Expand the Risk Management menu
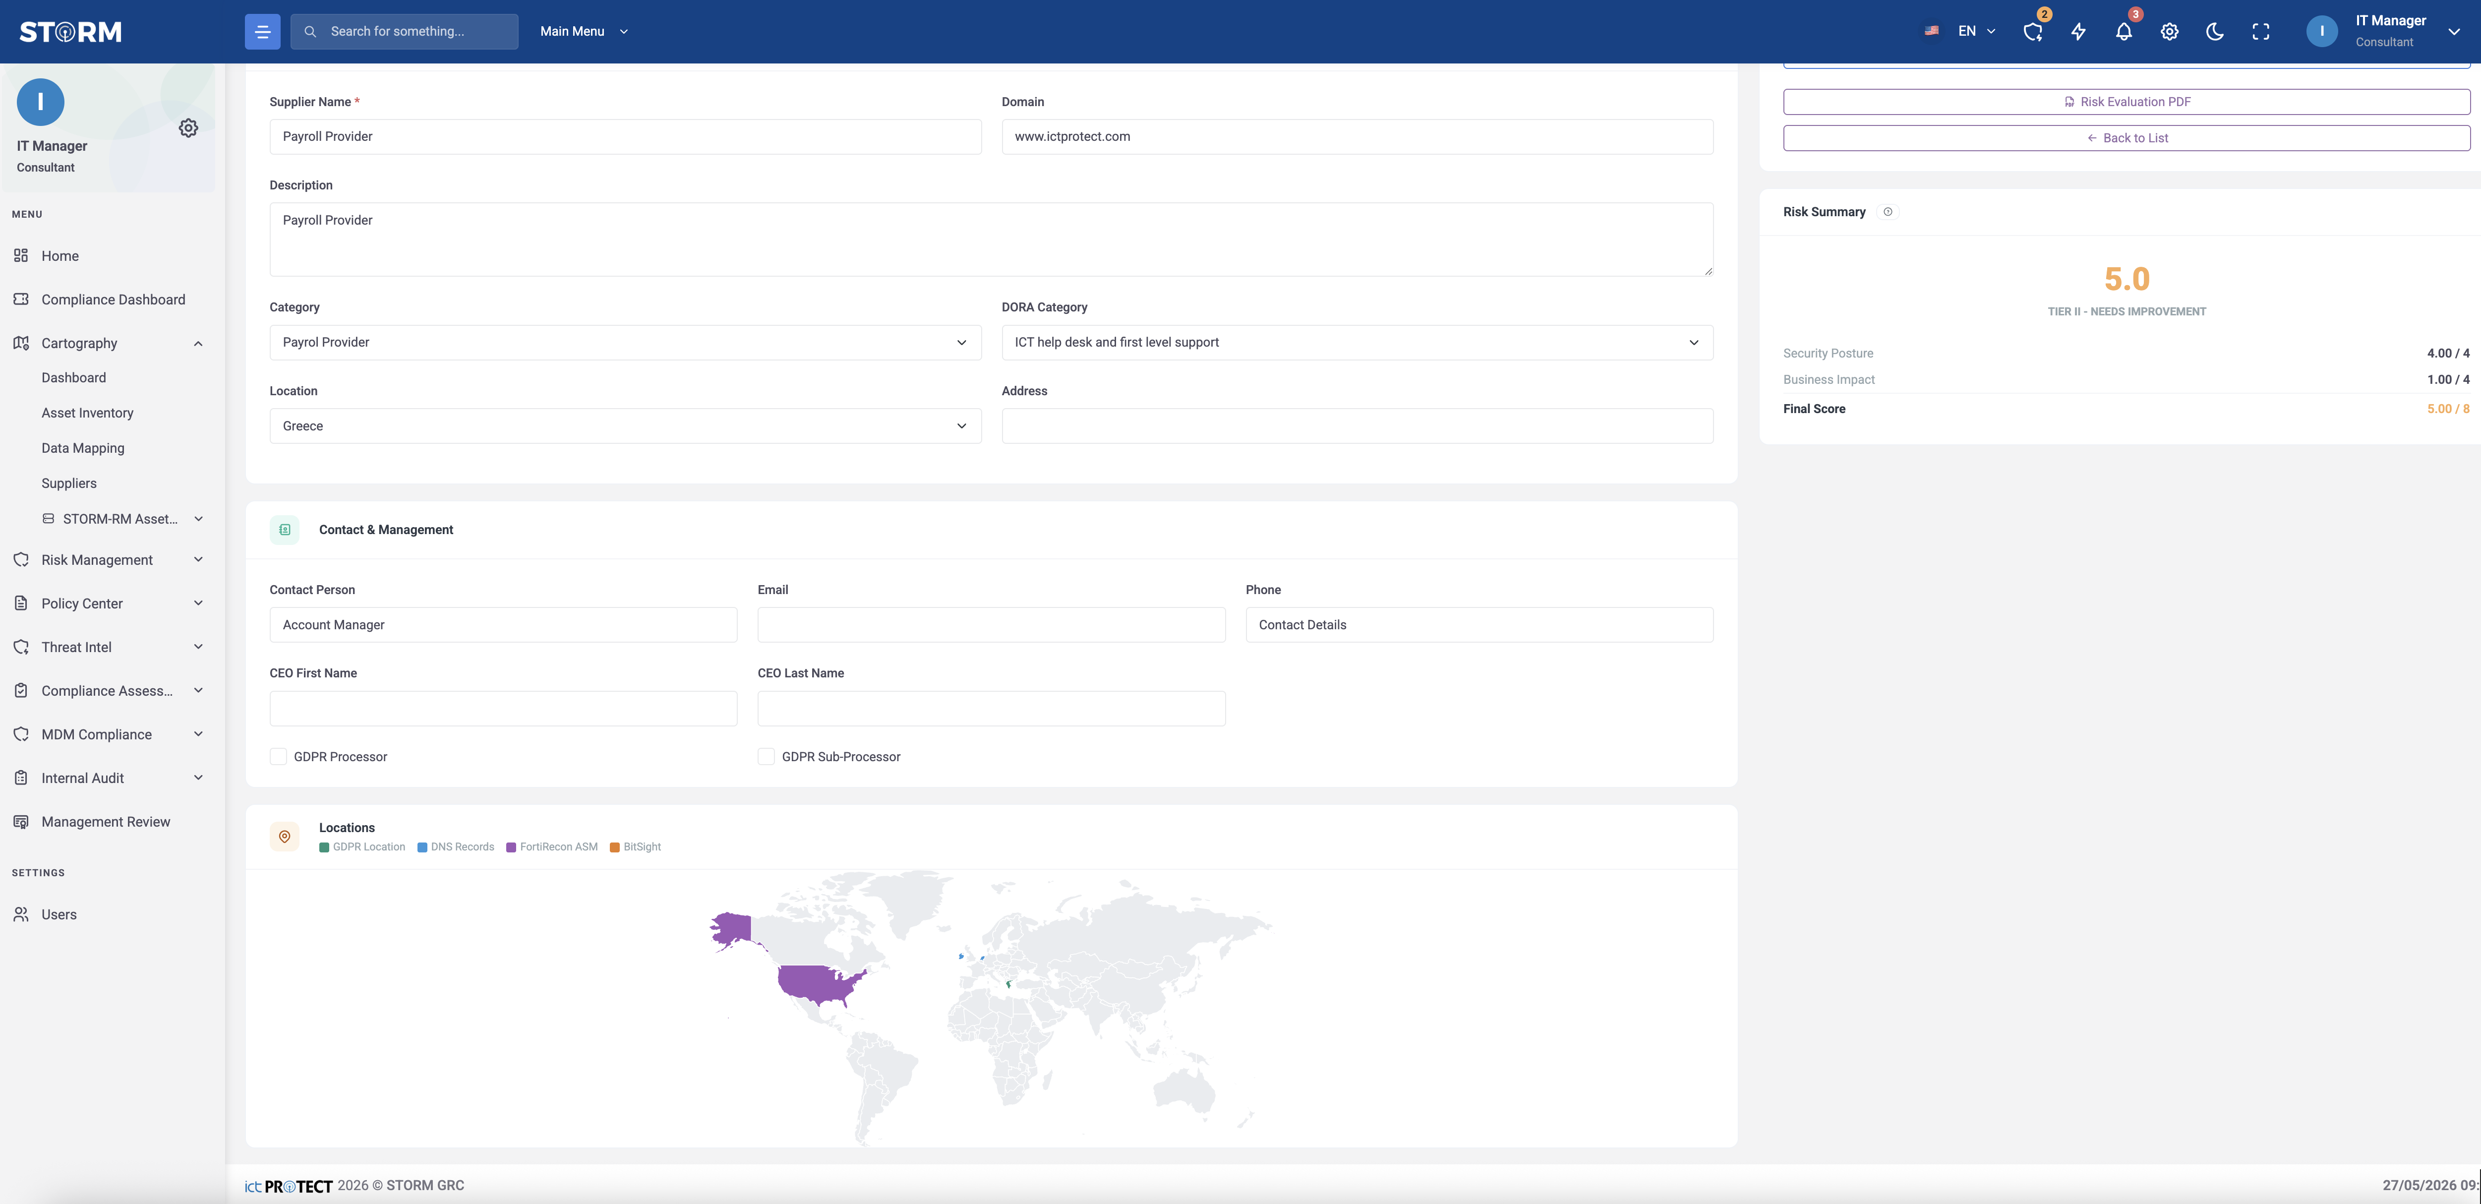Screen dimensions: 2481x1204 coord(109,560)
